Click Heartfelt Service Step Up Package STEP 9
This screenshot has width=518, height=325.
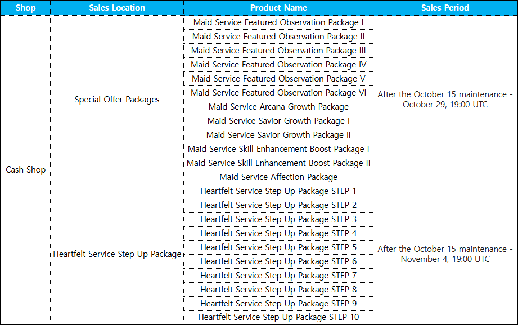[278, 304]
